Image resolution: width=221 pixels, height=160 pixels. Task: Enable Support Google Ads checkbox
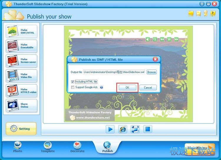tap(72, 87)
